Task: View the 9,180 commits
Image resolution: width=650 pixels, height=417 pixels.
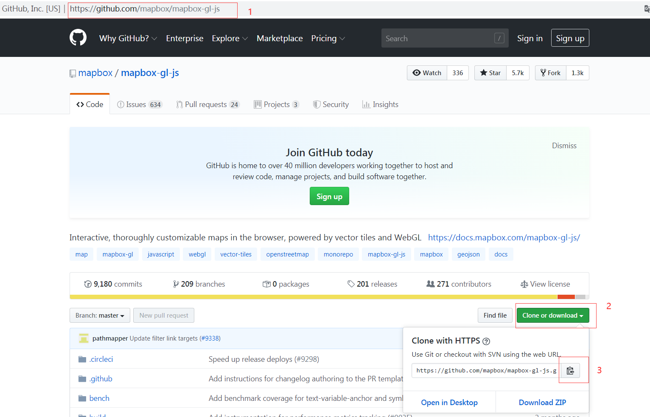Action: (x=113, y=284)
